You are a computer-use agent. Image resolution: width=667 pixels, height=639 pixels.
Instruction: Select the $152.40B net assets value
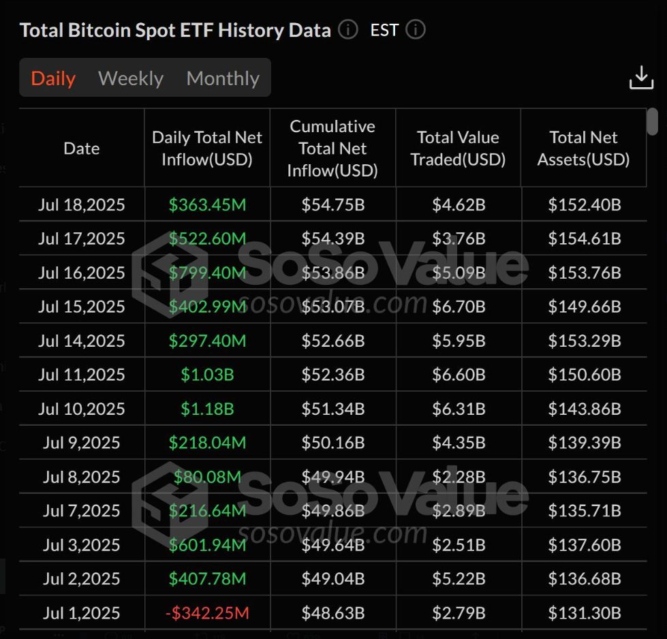click(x=585, y=204)
